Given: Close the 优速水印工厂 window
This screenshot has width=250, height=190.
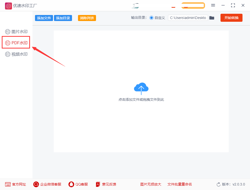Looking at the screenshot, I should pos(243,5).
